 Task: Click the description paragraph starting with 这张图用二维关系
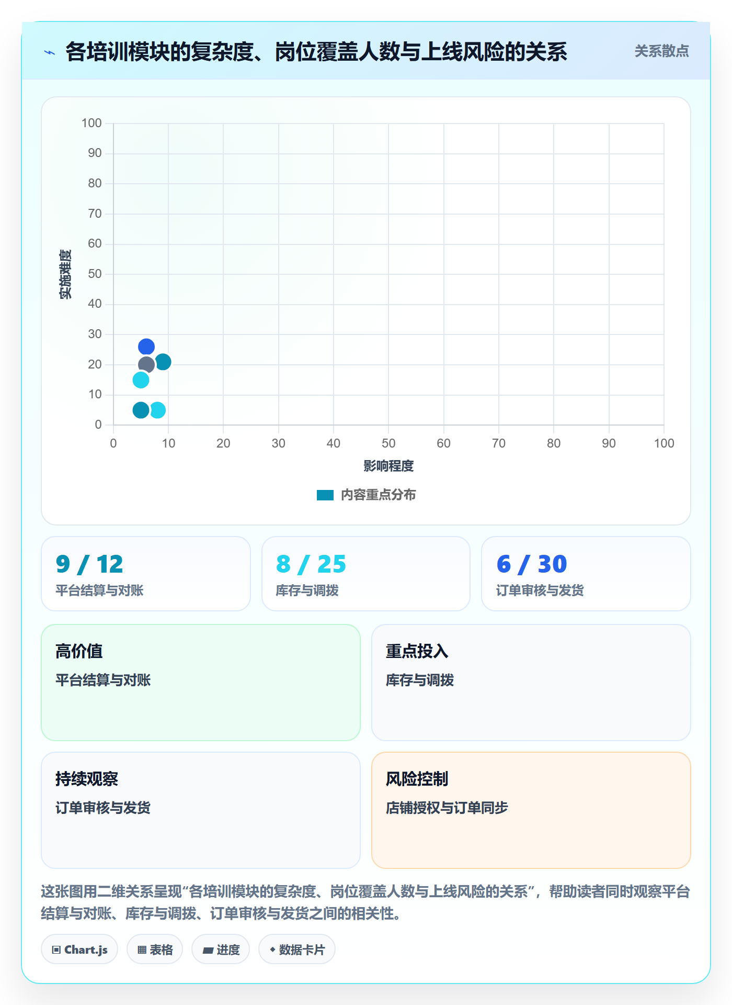[365, 902]
